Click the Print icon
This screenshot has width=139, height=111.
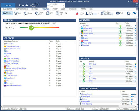click(119, 13)
